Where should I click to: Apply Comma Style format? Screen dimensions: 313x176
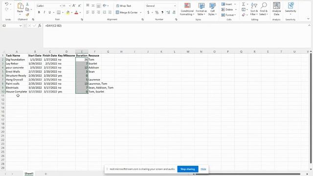[162, 12]
